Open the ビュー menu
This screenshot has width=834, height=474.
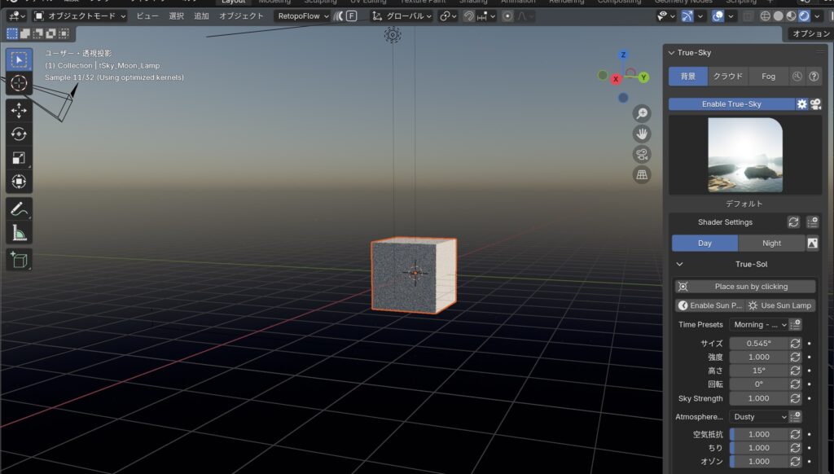pyautogui.click(x=147, y=16)
